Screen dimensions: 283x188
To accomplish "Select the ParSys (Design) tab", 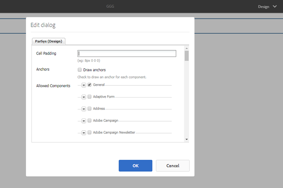I will (50, 41).
